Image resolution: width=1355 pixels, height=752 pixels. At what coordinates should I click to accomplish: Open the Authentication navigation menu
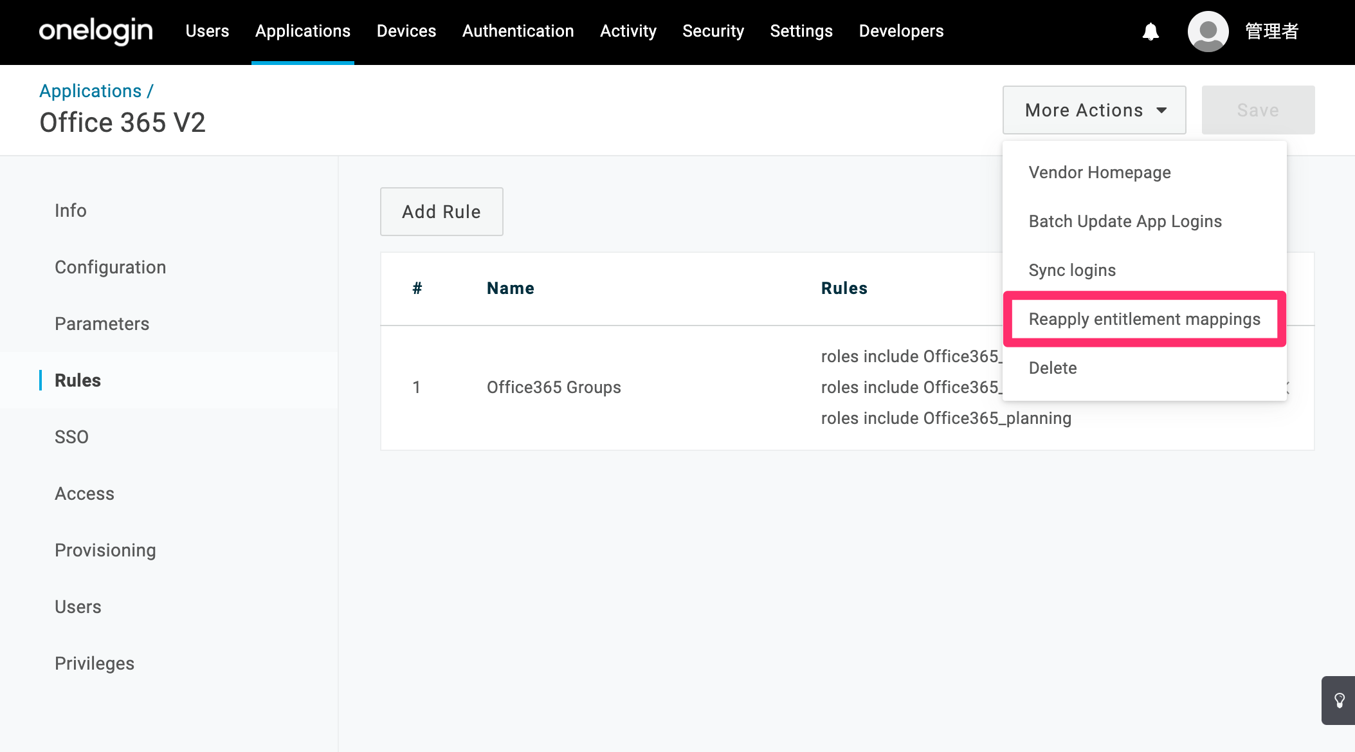(x=518, y=31)
